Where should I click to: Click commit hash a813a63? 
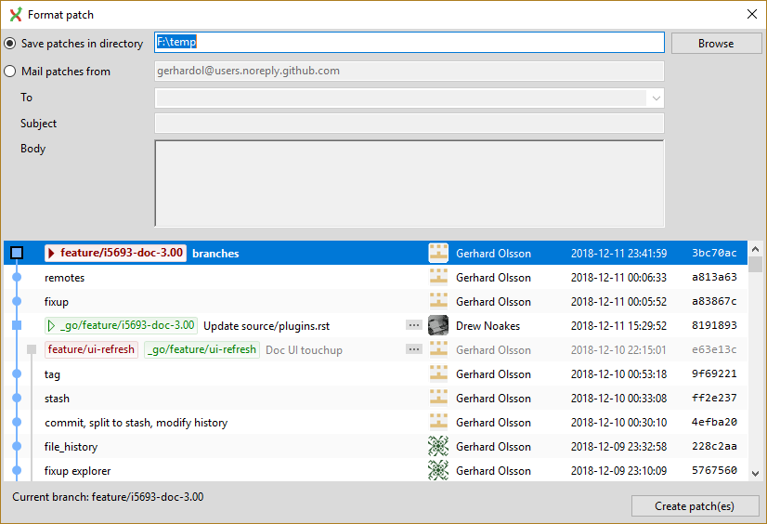(x=714, y=277)
